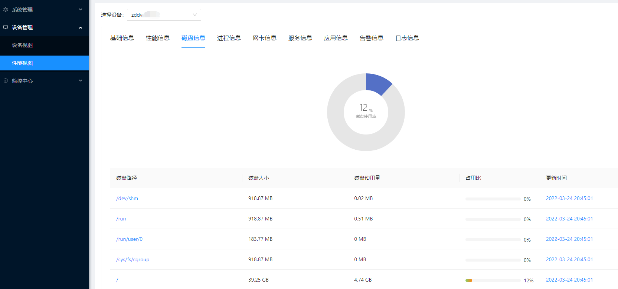Click the 39.25 GB size cell
Image resolution: width=618 pixels, height=289 pixels.
[258, 280]
